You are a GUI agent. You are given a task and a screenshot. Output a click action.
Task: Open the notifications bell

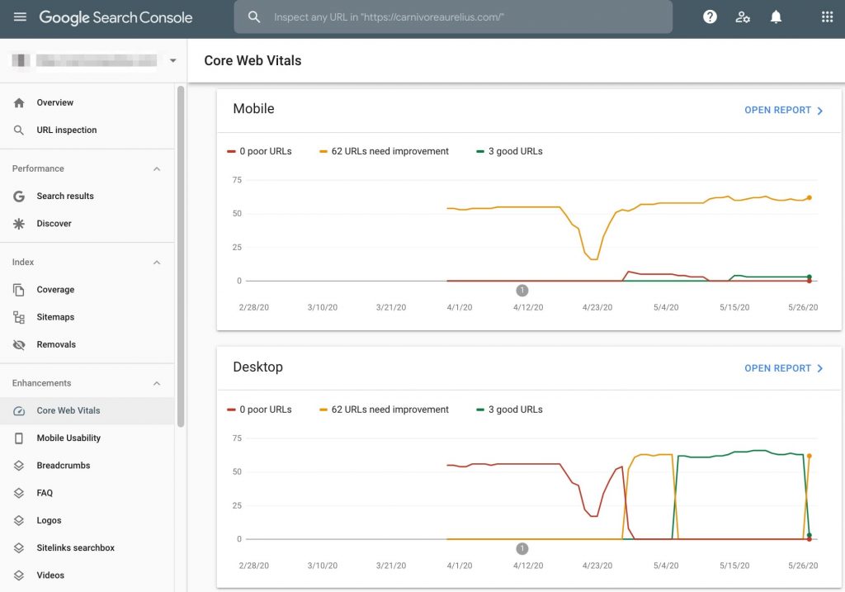776,17
